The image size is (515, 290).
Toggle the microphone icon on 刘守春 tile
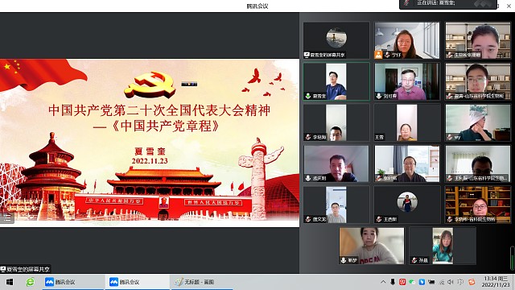pyautogui.click(x=379, y=96)
